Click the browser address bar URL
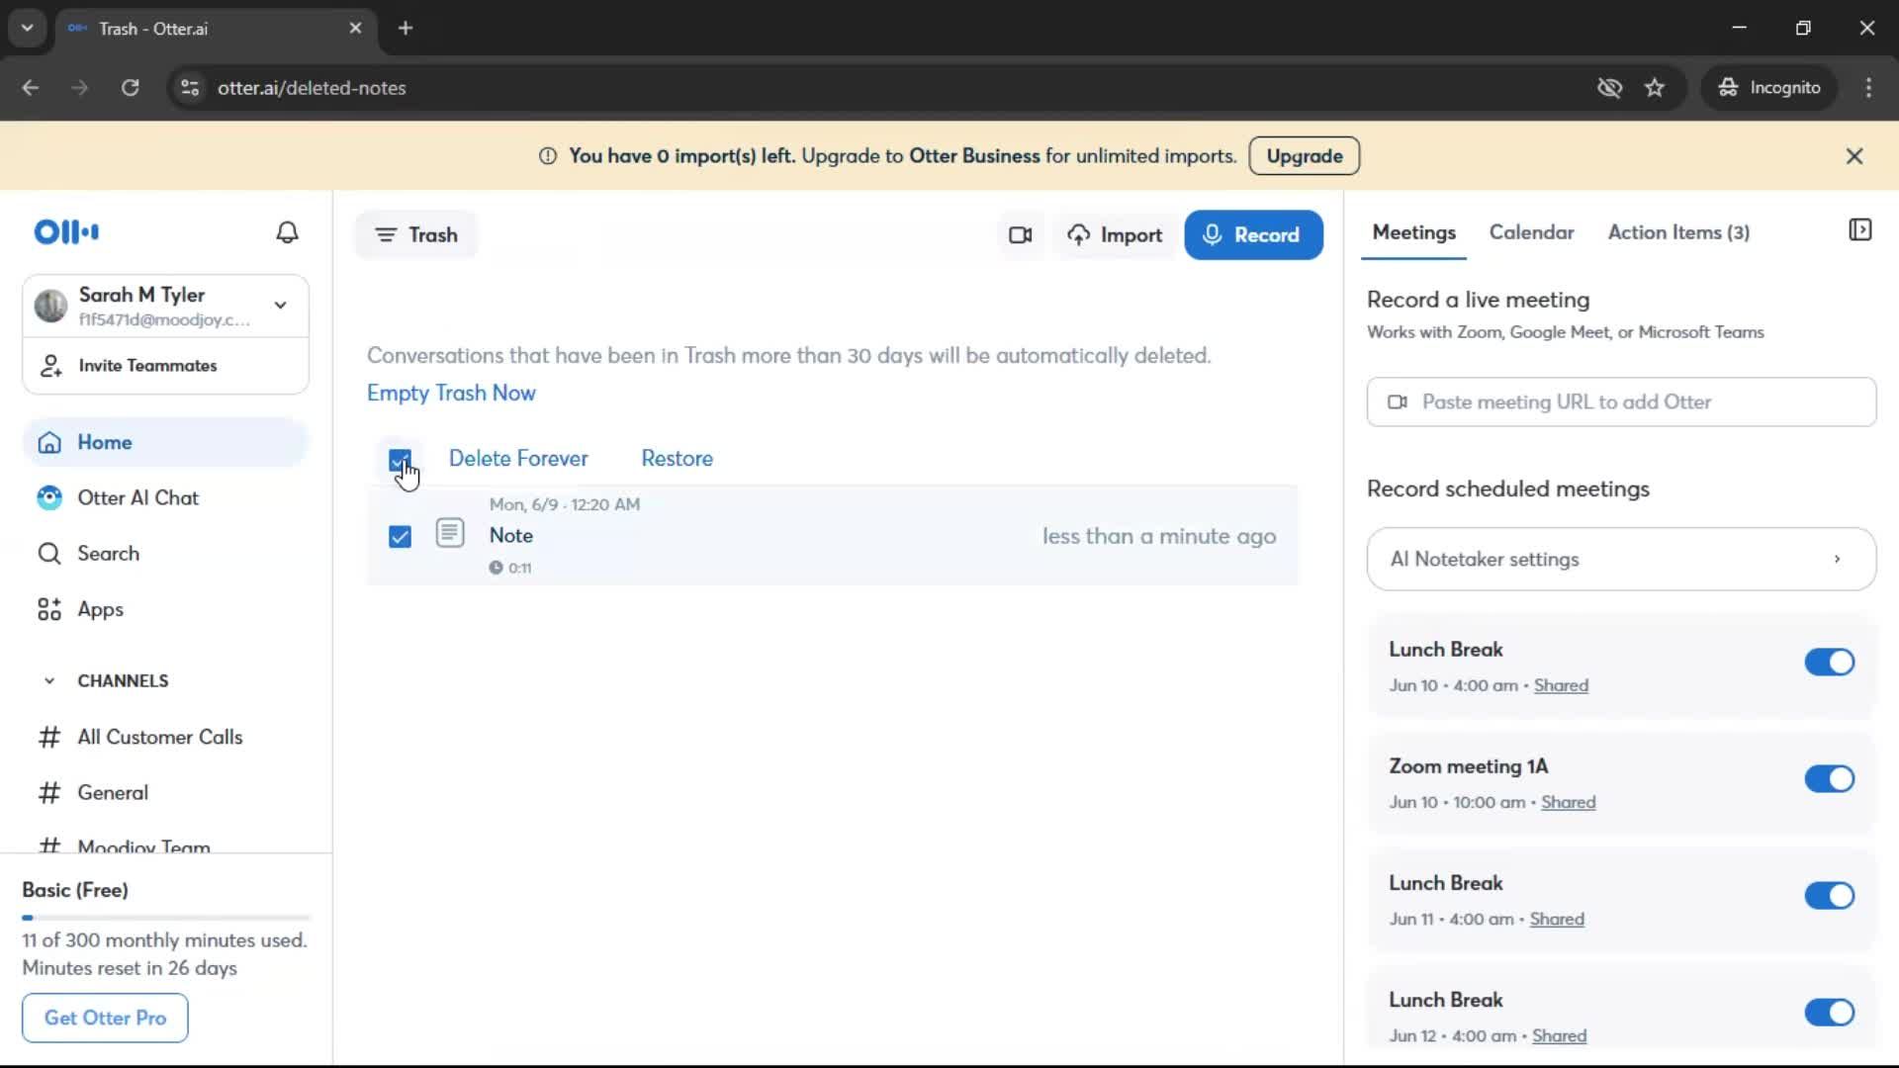Screen dimensions: 1899x1068 click(312, 88)
